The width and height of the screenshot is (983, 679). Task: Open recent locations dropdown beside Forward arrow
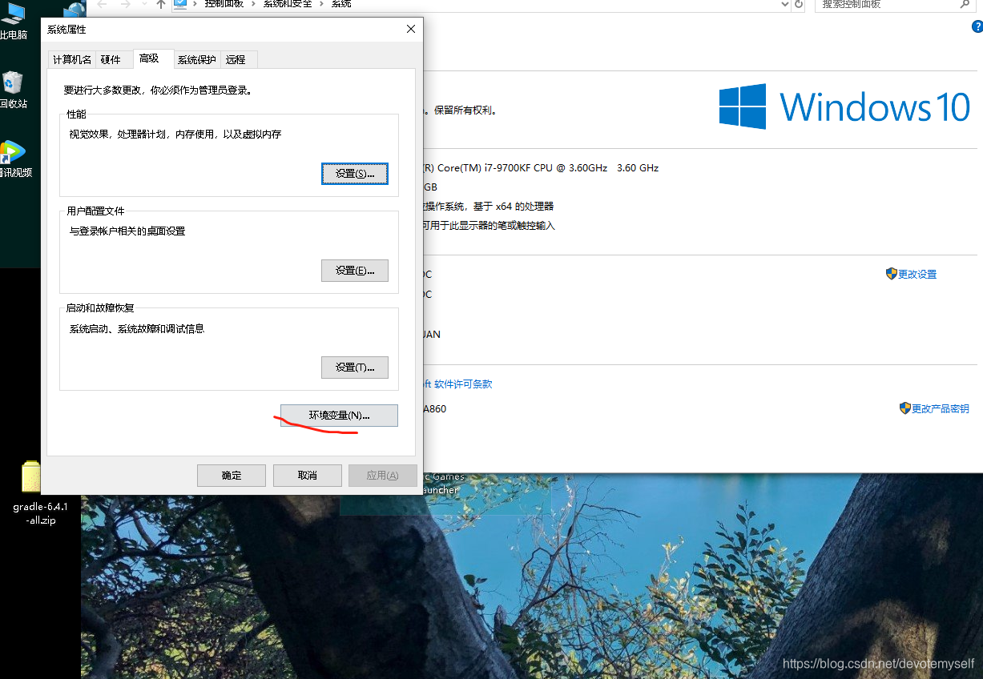tap(143, 4)
